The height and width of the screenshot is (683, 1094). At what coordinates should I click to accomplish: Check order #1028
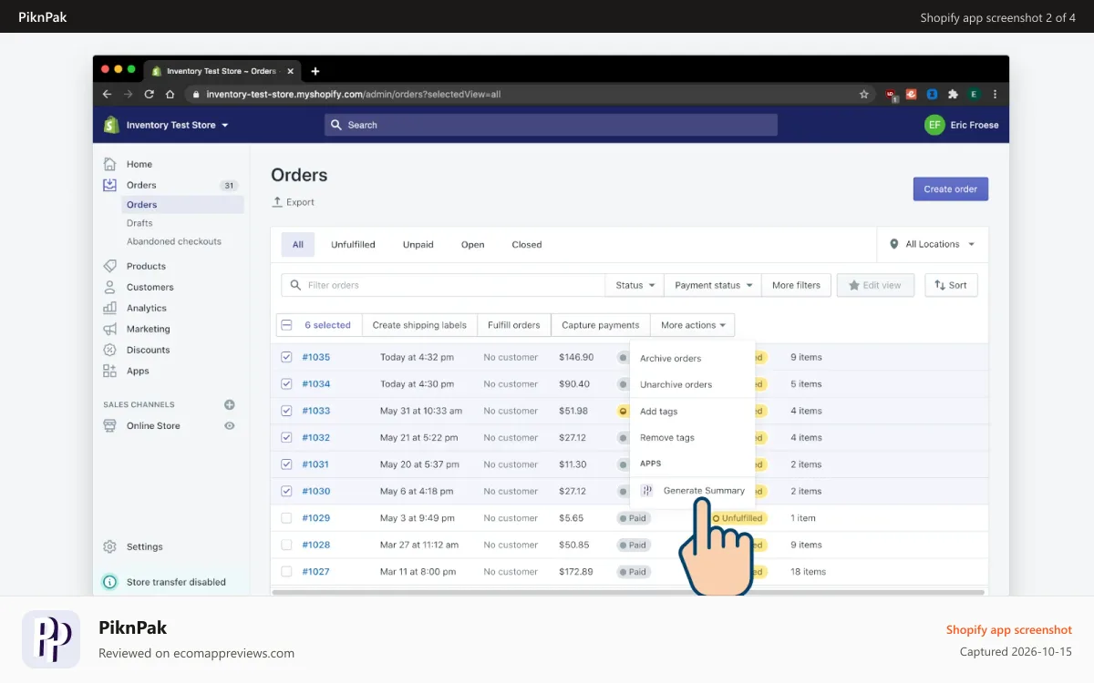point(286,545)
